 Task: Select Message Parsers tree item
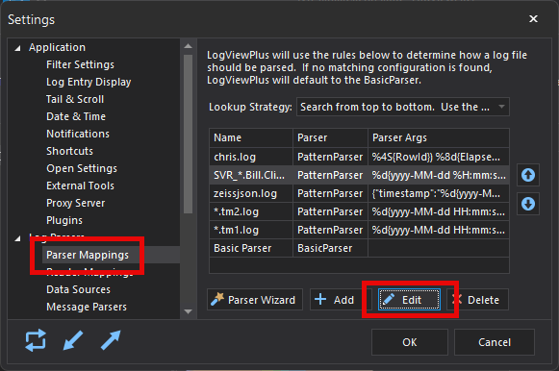(87, 307)
